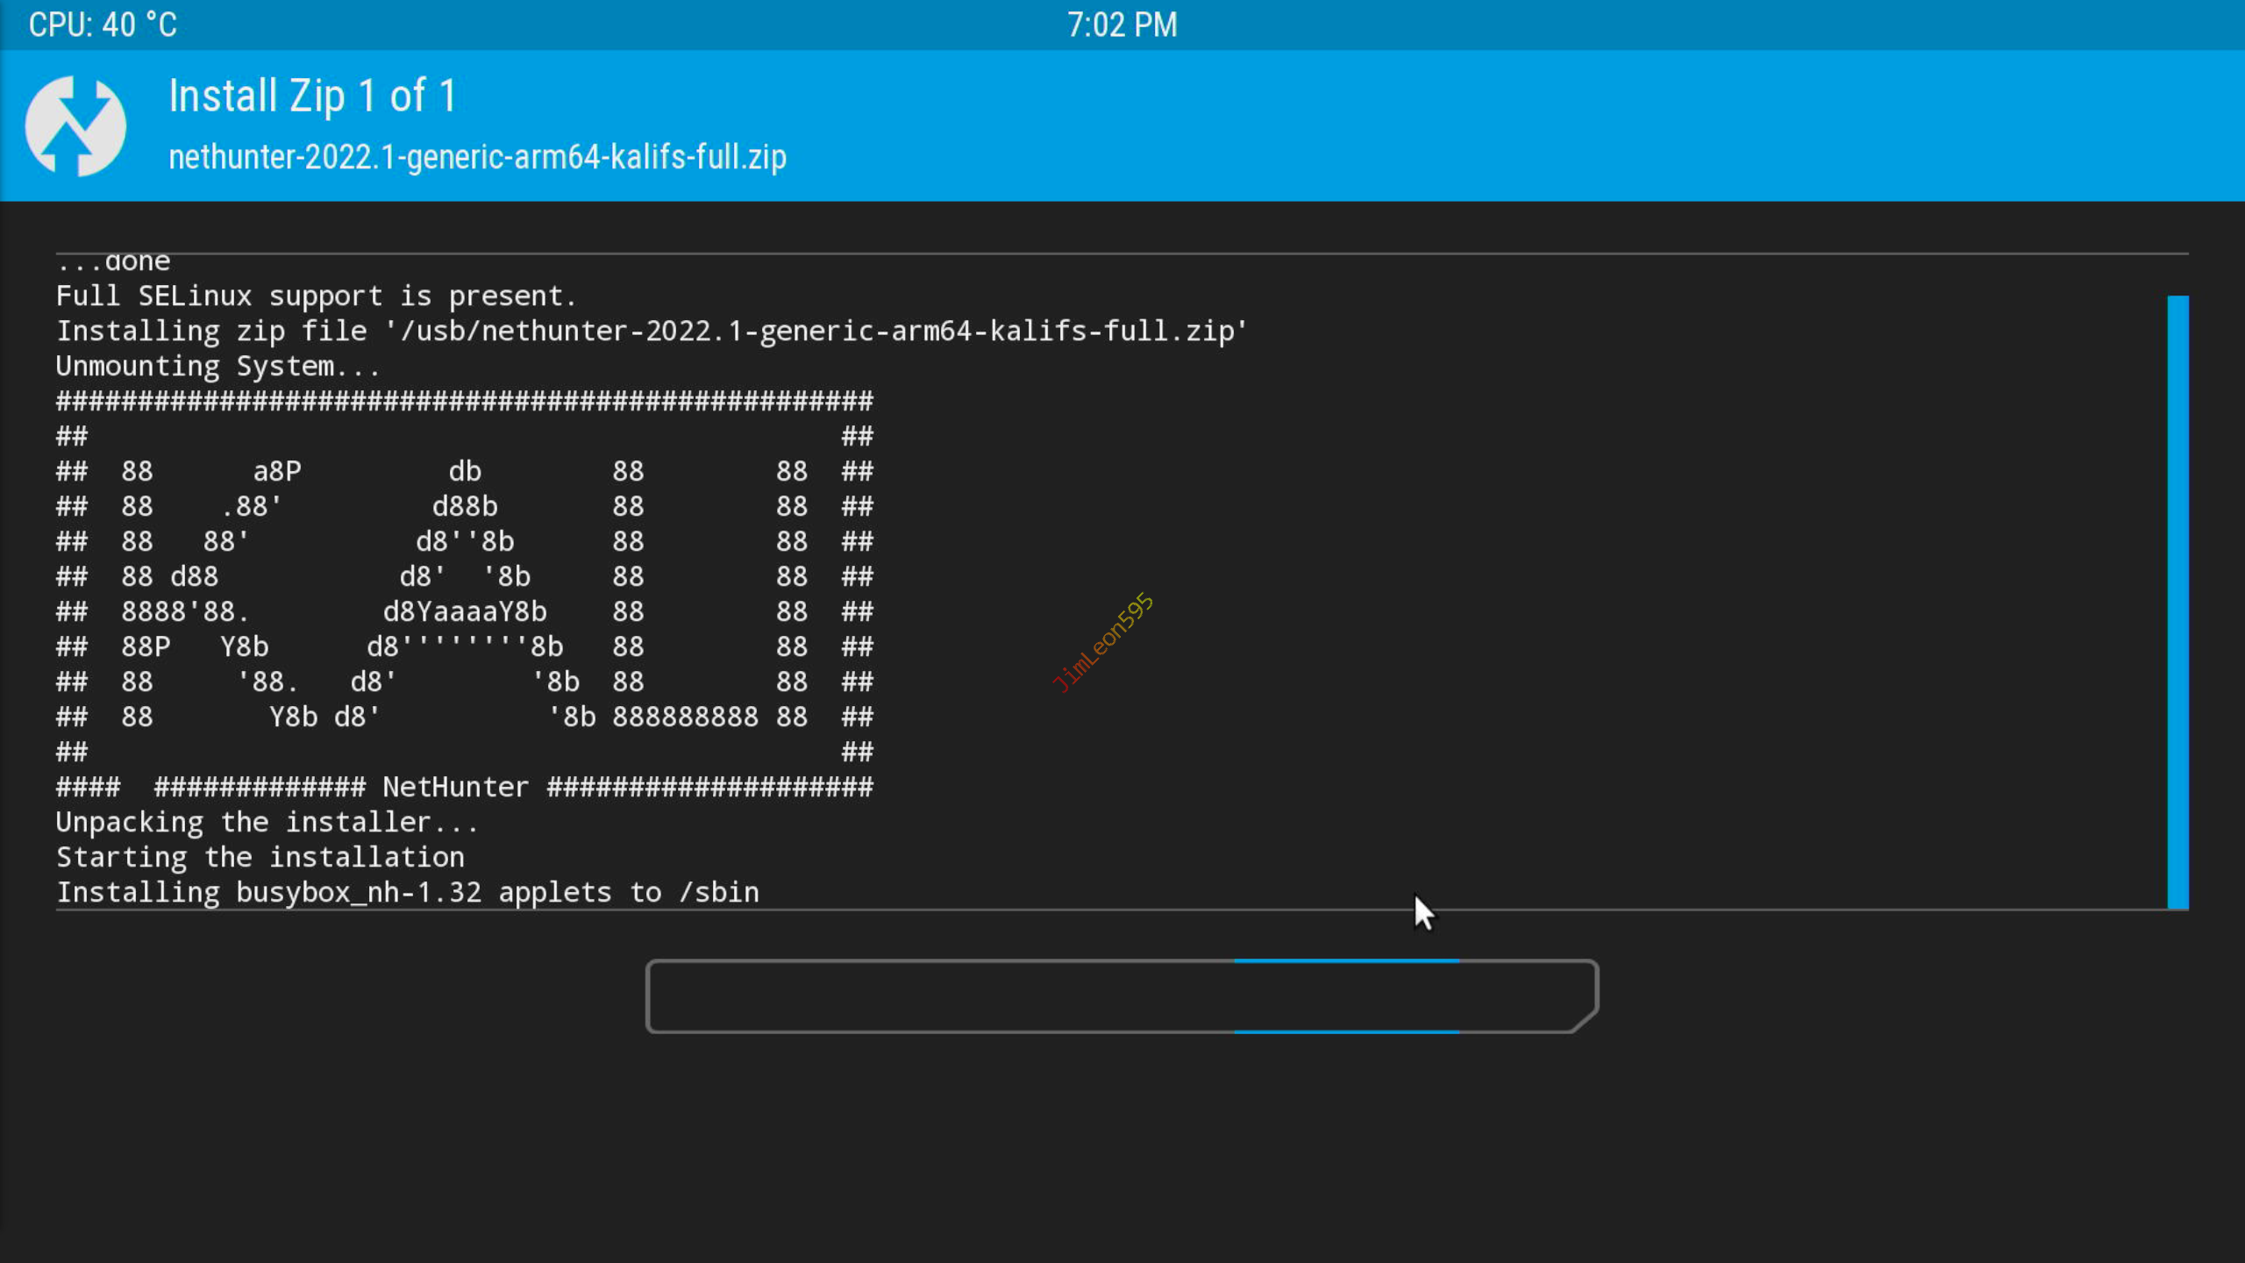Click the 'Unpacking the installer...' line
The height and width of the screenshot is (1263, 2245).
267,823
